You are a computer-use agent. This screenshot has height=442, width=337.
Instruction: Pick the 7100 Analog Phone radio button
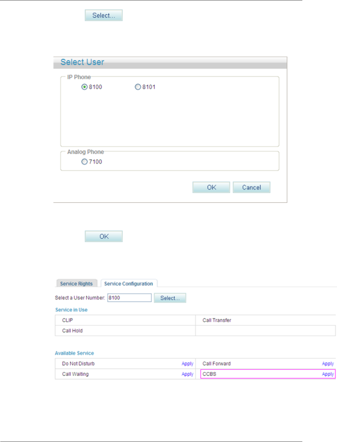tap(84, 162)
